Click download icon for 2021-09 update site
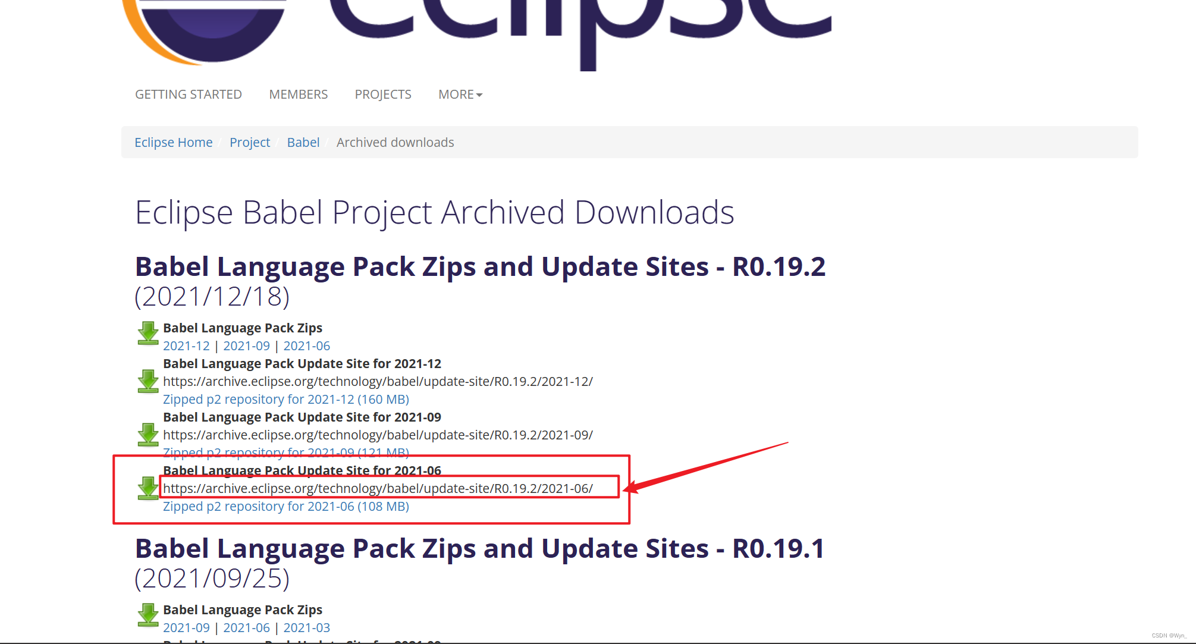The image size is (1196, 644). tap(148, 435)
